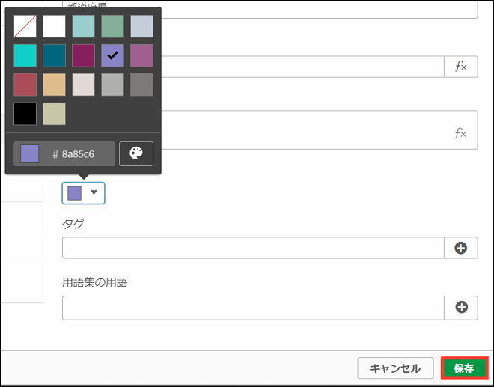The image size is (494, 387).
Task: Choose the bright turquoise swatch
Action: point(25,55)
